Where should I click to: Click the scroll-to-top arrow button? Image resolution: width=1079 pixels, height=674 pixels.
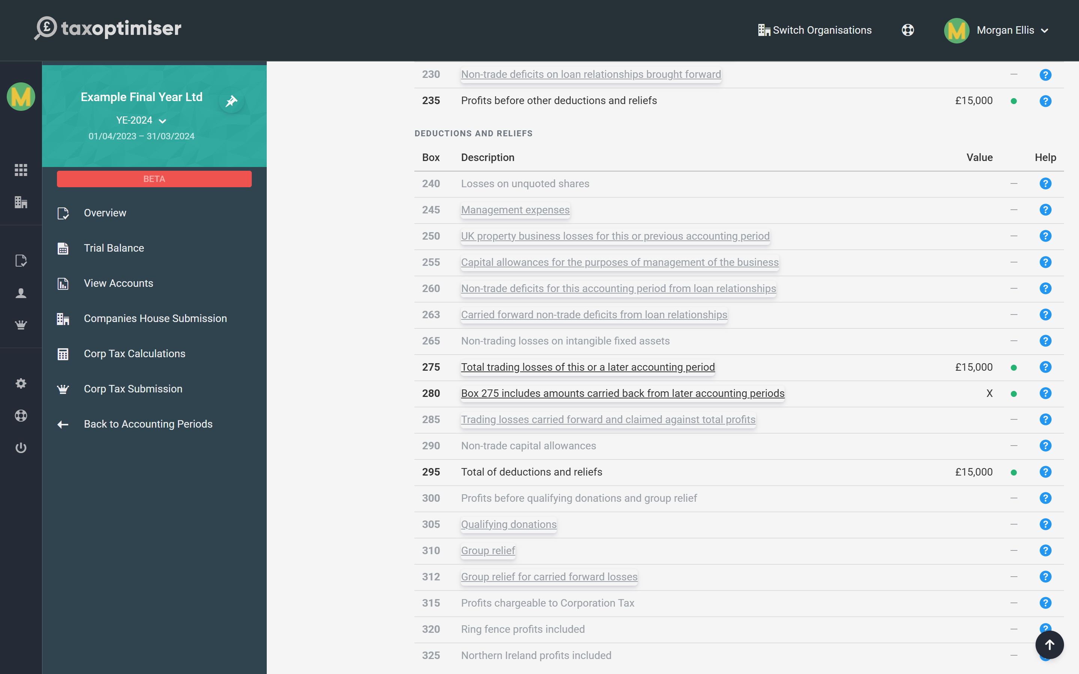pyautogui.click(x=1049, y=644)
